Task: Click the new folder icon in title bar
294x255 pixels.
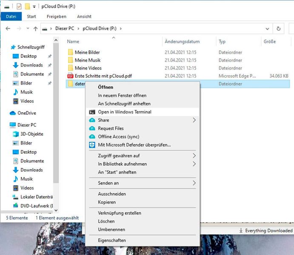Action: pos(27,6)
